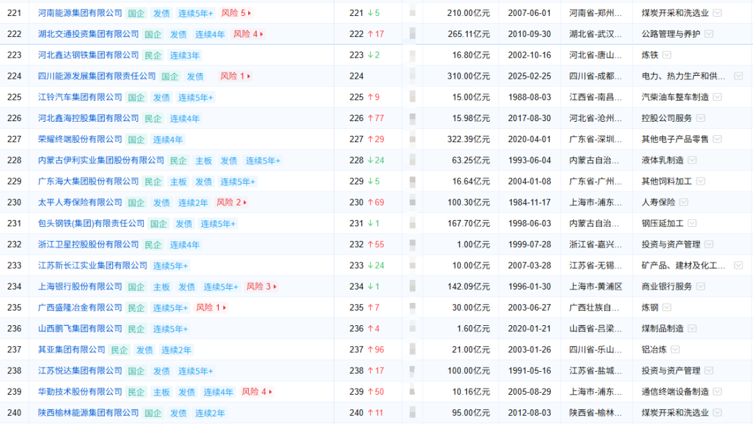
Task: Click 浙江卫星控股集团有限公司 company name
Action: pyautogui.click(x=89, y=244)
